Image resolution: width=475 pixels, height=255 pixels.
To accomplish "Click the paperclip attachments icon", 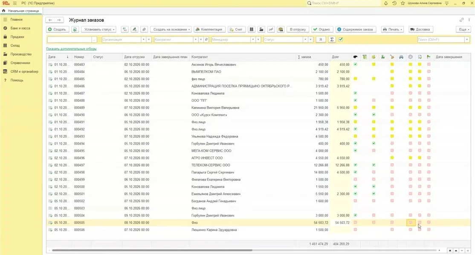I will 144,29.
